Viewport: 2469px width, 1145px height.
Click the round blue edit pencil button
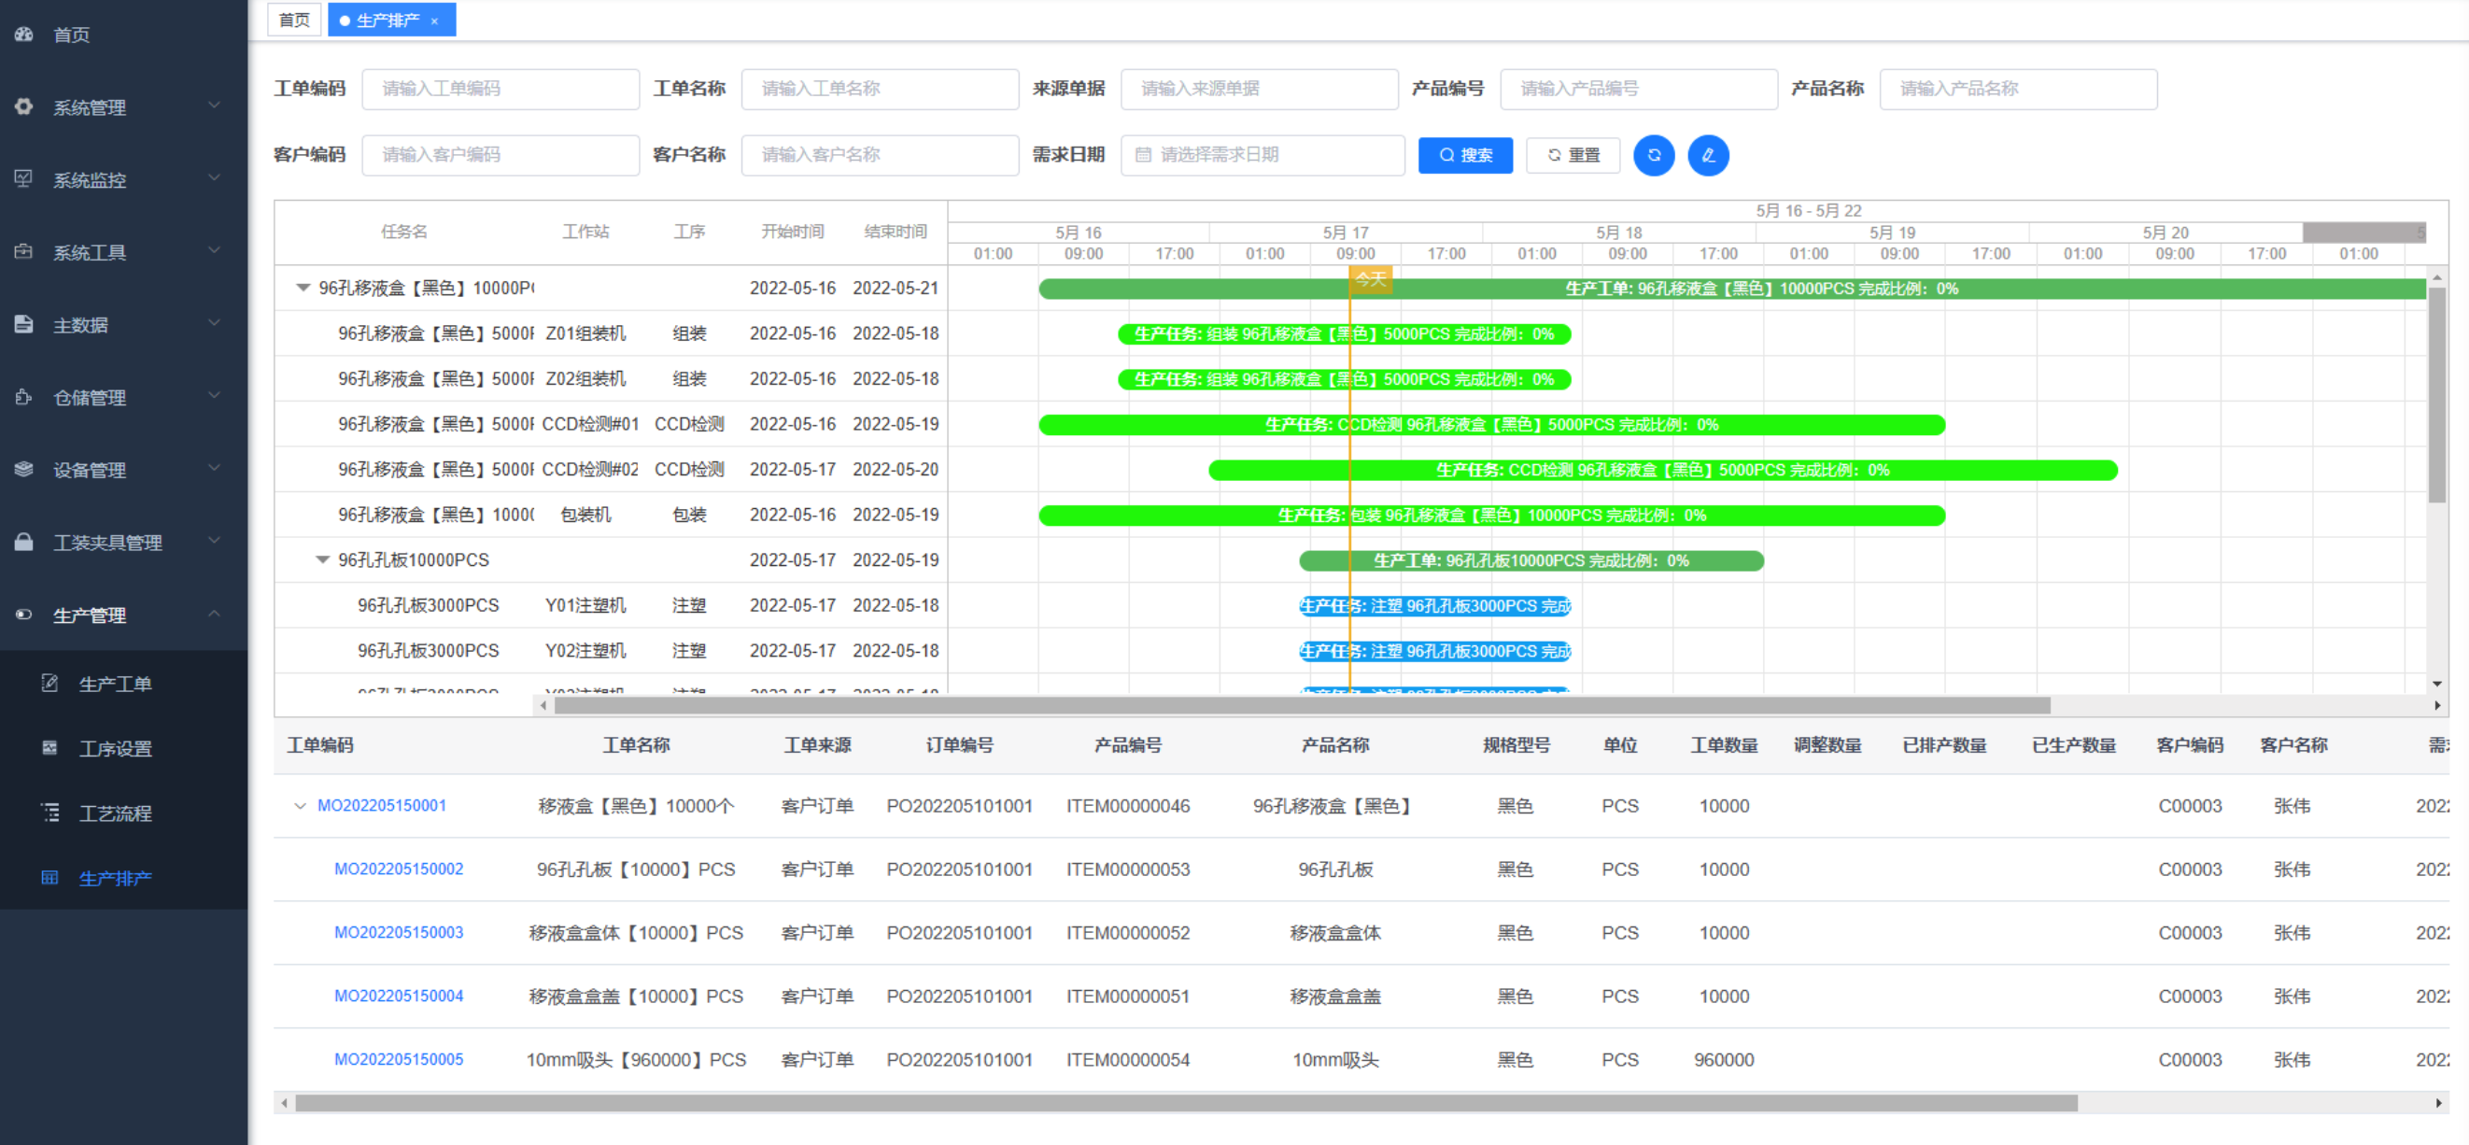pos(1708,154)
